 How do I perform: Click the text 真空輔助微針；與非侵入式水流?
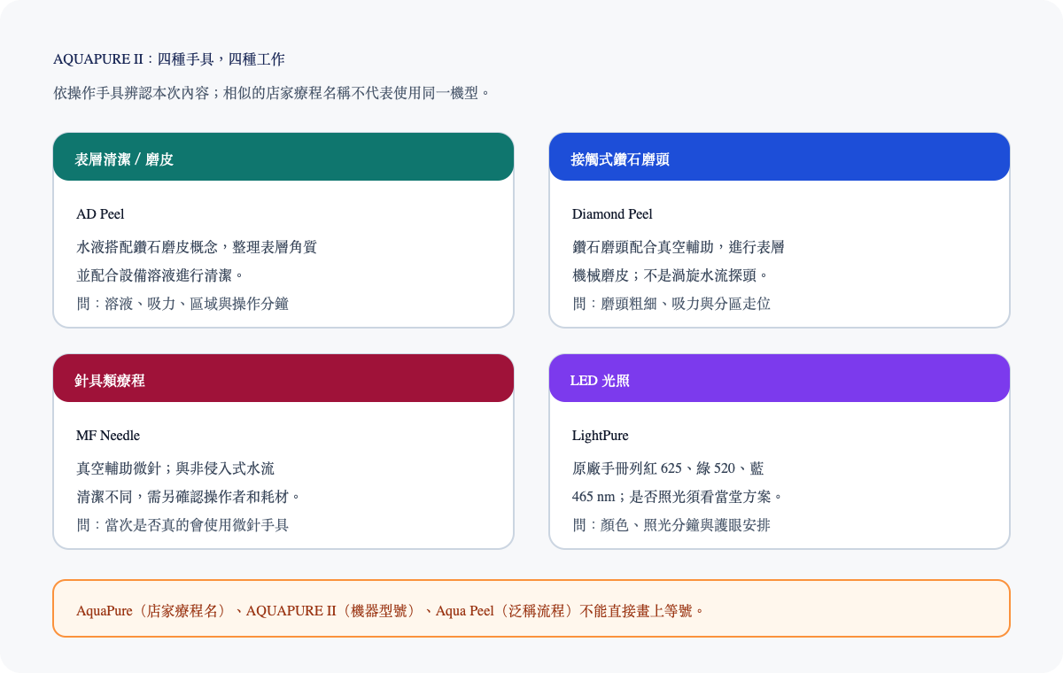182,468
